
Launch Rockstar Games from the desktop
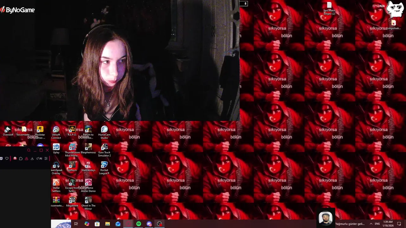click(40, 132)
